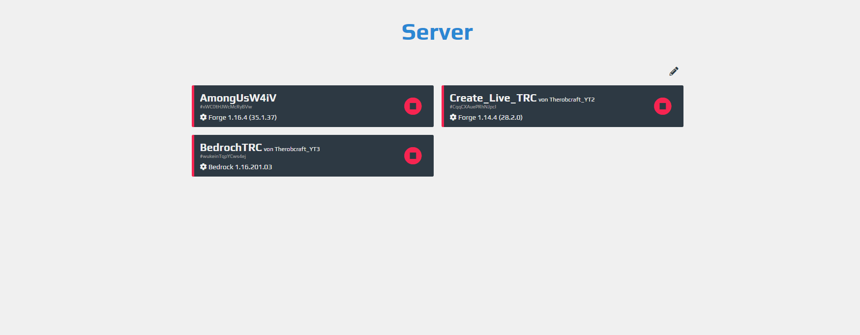Click the ID #wukeinTqpYCws4ej under BedrochTRC
The height and width of the screenshot is (335, 860).
pos(223,156)
